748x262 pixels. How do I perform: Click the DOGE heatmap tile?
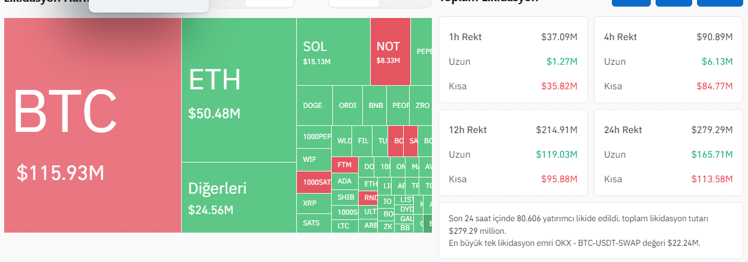point(313,106)
